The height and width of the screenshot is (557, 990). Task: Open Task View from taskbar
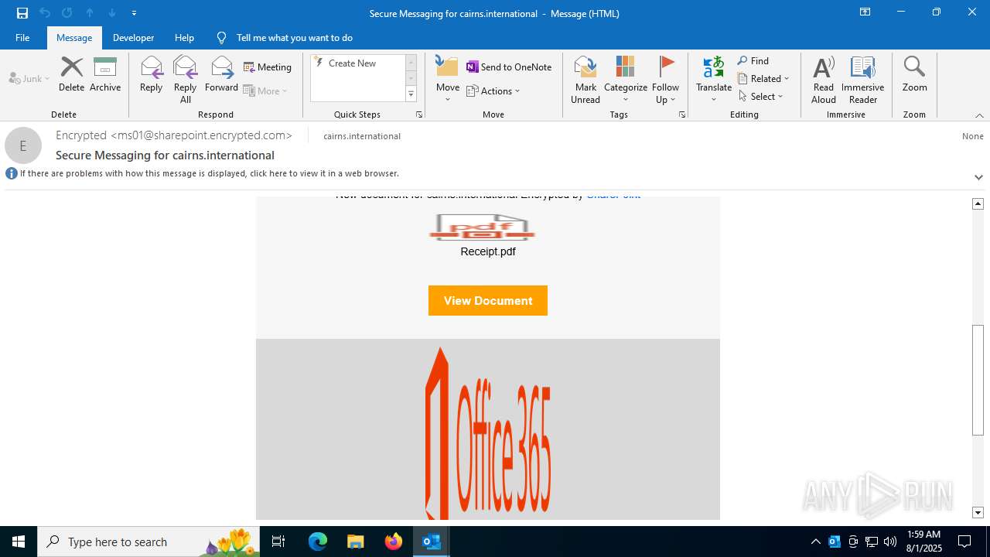[x=278, y=542]
